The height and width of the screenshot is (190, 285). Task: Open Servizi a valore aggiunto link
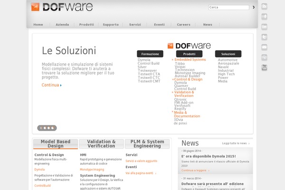pyautogui.click(x=142, y=161)
